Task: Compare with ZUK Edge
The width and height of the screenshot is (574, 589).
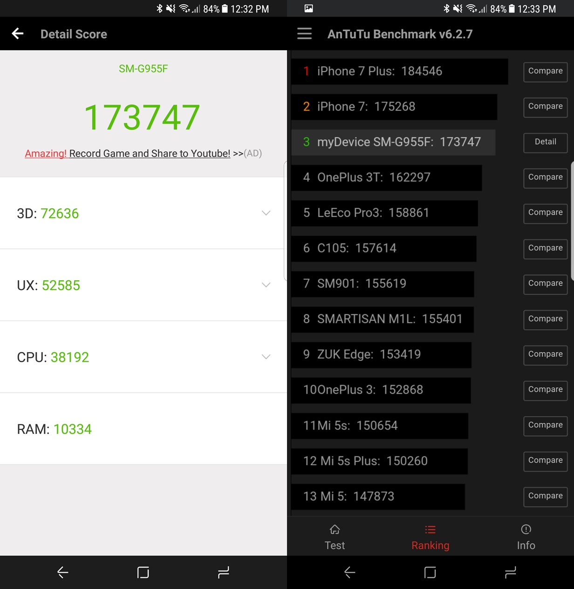Action: 545,354
